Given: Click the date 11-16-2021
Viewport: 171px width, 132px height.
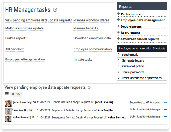Looking at the screenshot, I should point(43,102).
